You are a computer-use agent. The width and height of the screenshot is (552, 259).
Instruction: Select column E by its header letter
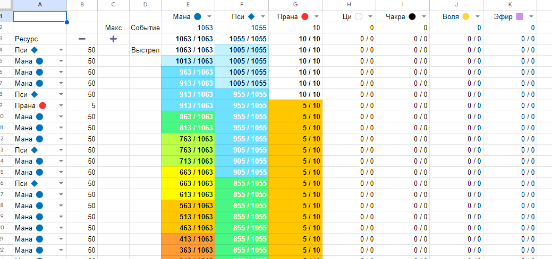click(188, 4)
